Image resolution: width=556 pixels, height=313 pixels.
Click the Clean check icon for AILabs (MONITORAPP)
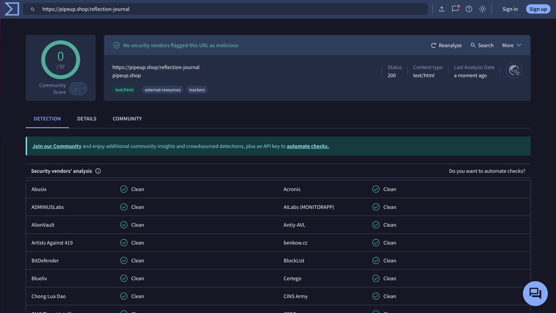pos(376,207)
